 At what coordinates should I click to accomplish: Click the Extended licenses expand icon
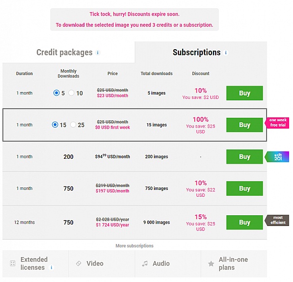tap(13, 263)
